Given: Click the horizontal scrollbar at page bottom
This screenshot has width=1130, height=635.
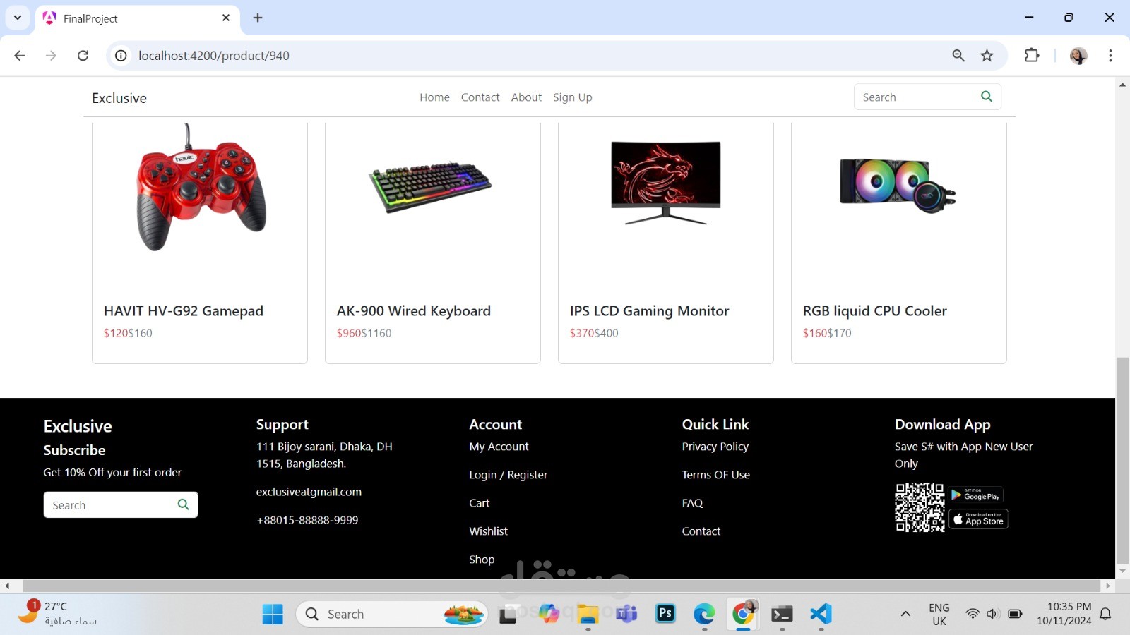Looking at the screenshot, I should pos(561,586).
